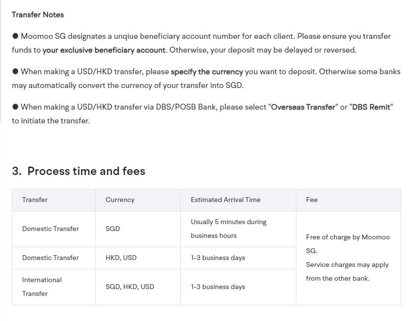418x321 pixels.
Task: Click the bold 'DBS Remit' text
Action: [371, 107]
